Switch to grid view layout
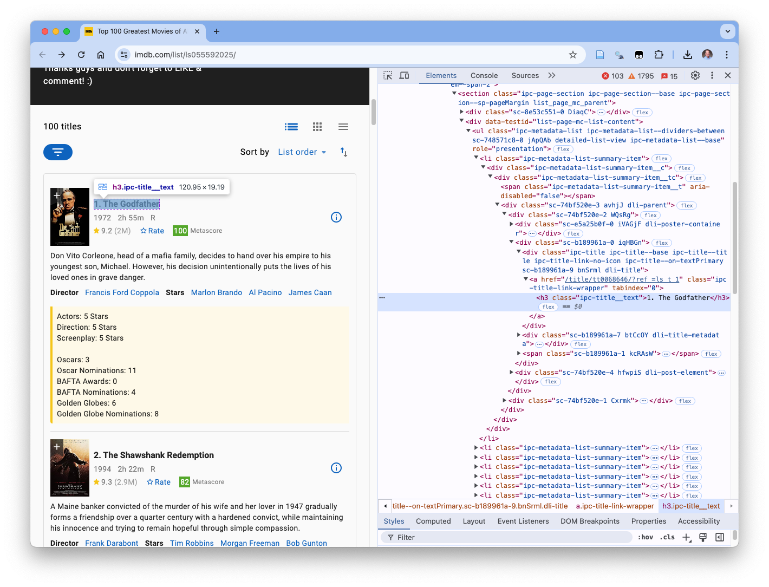This screenshot has height=587, width=769. coord(317,127)
